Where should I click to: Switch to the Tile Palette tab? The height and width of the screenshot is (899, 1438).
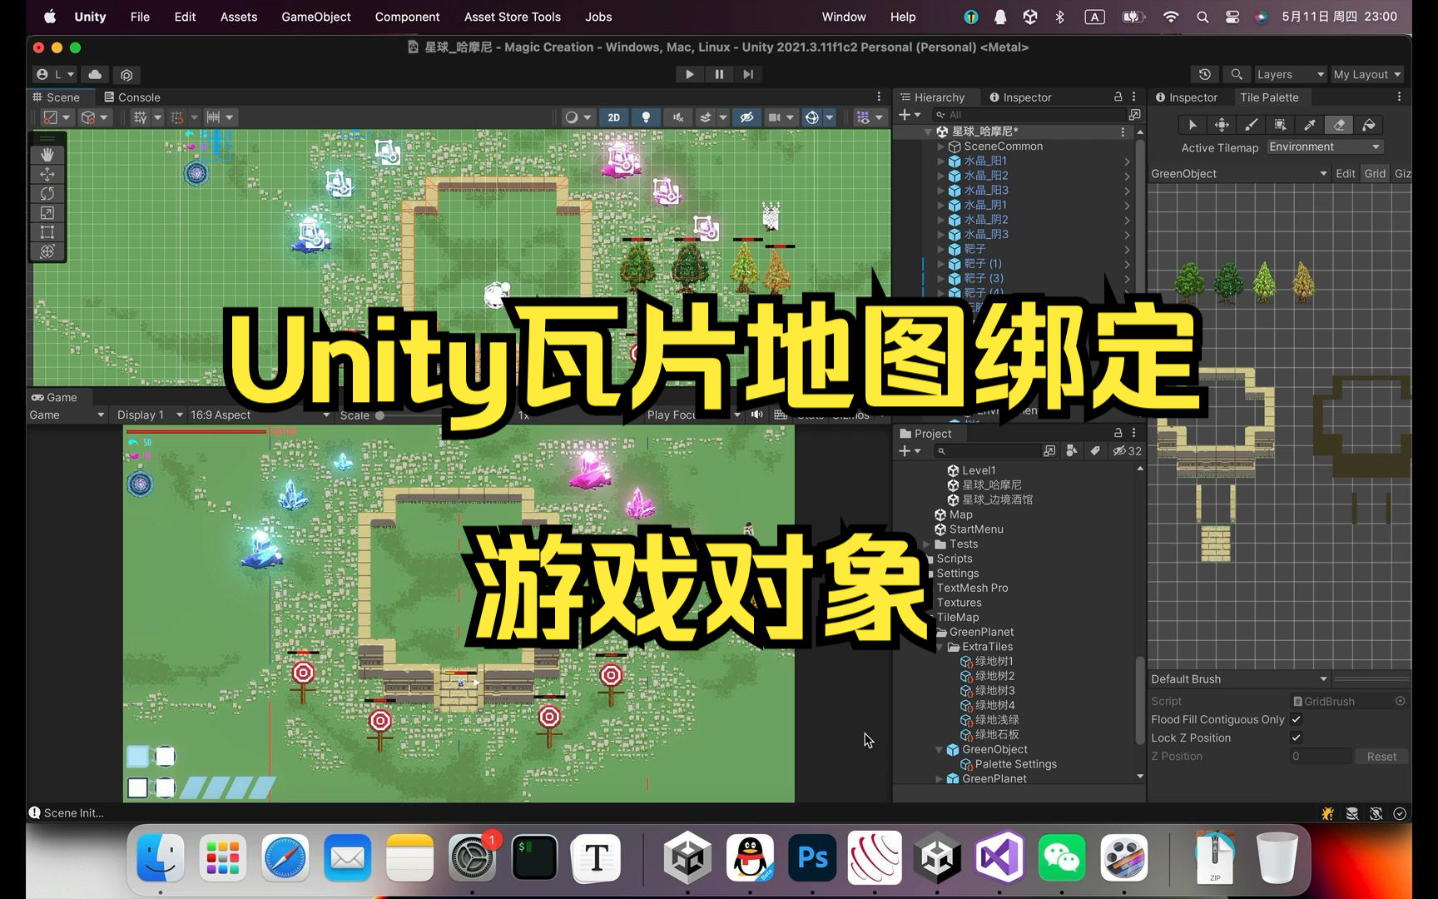(1268, 97)
